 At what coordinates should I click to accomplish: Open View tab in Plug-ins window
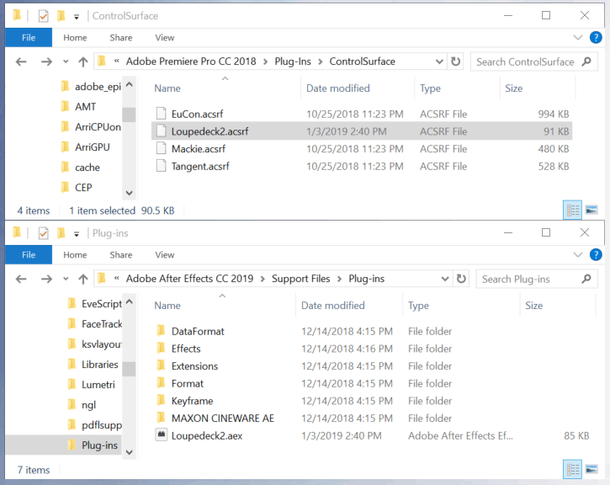165,255
